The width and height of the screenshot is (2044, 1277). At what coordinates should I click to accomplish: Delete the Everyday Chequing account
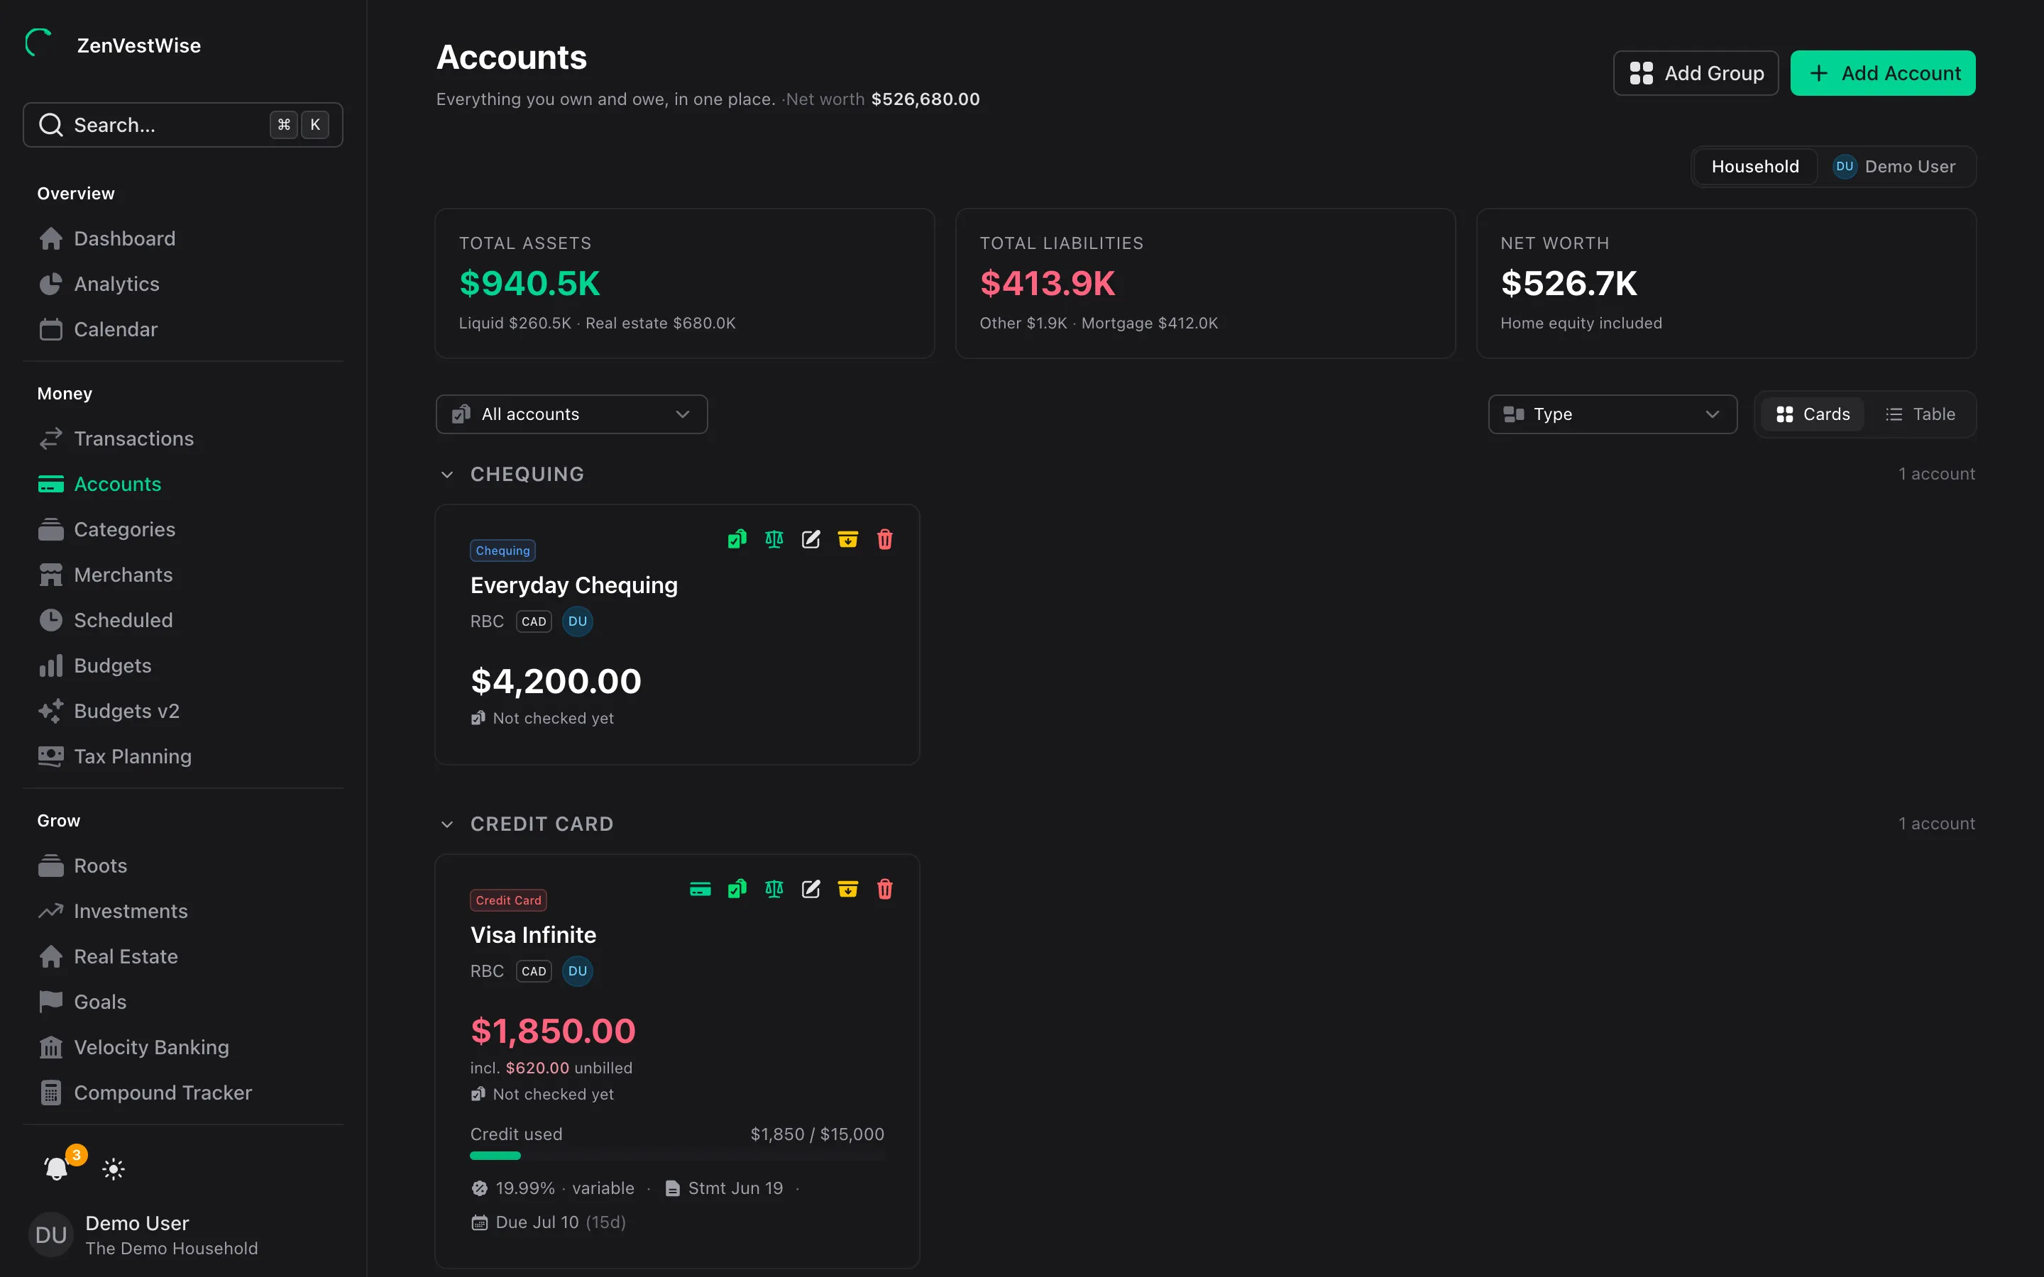884,540
